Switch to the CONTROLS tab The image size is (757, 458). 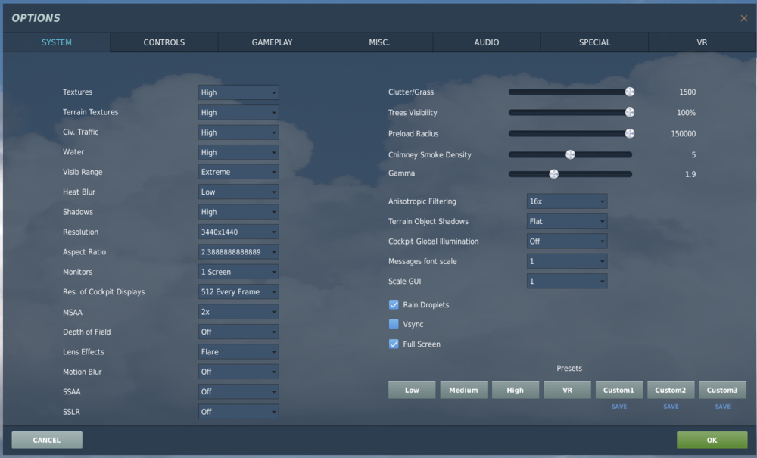click(164, 42)
